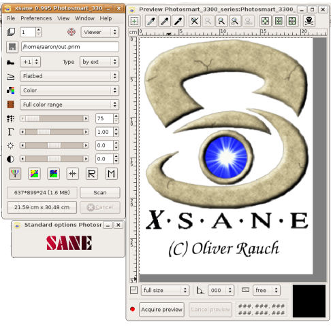
Task: Increase the page counter spinner showing 1
Action: pos(39,30)
